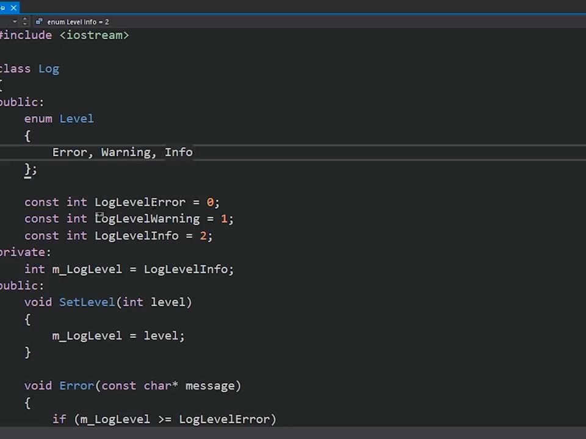
Task: Click the class name 'Log'
Action: (49, 69)
